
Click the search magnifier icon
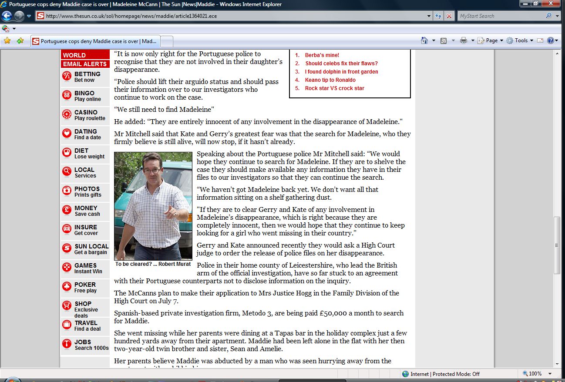click(x=548, y=16)
